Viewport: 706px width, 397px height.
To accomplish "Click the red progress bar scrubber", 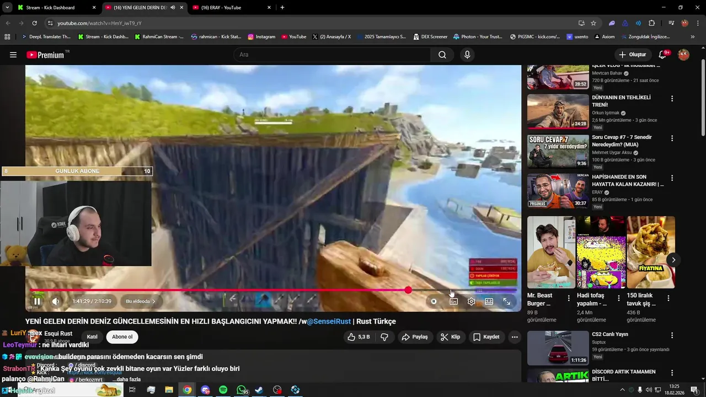I will (408, 290).
